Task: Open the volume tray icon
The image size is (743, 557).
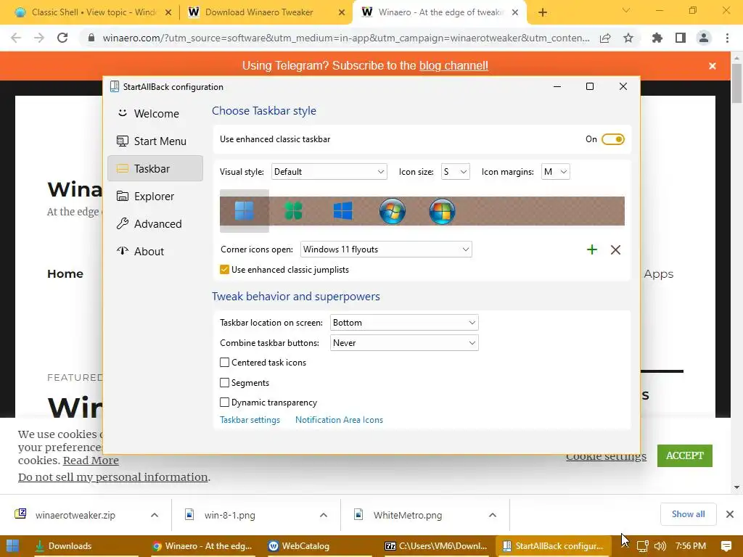Action: (x=660, y=546)
